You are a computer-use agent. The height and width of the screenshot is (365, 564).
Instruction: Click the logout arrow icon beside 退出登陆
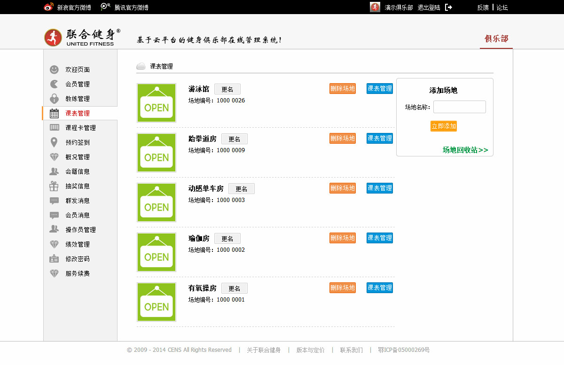pos(448,7)
